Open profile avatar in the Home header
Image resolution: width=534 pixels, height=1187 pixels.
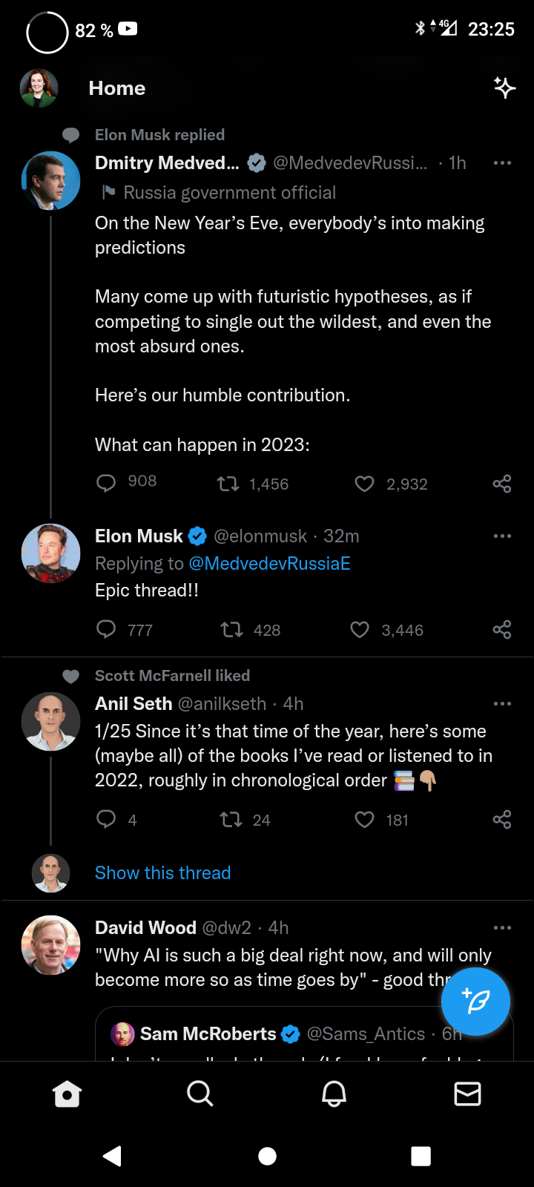(x=39, y=88)
